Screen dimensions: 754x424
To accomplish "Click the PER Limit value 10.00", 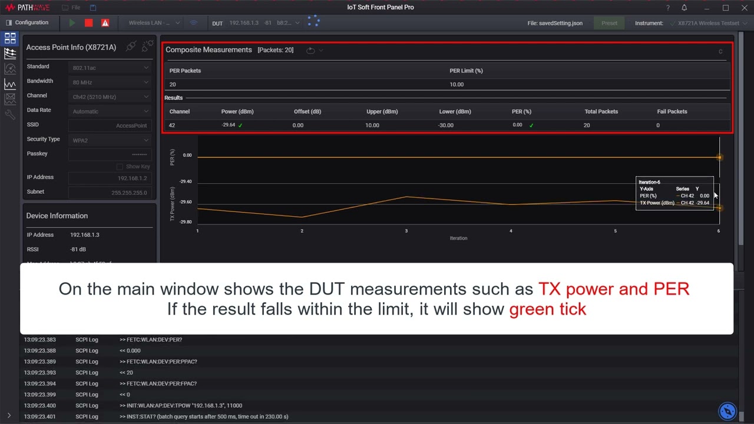I will click(457, 84).
